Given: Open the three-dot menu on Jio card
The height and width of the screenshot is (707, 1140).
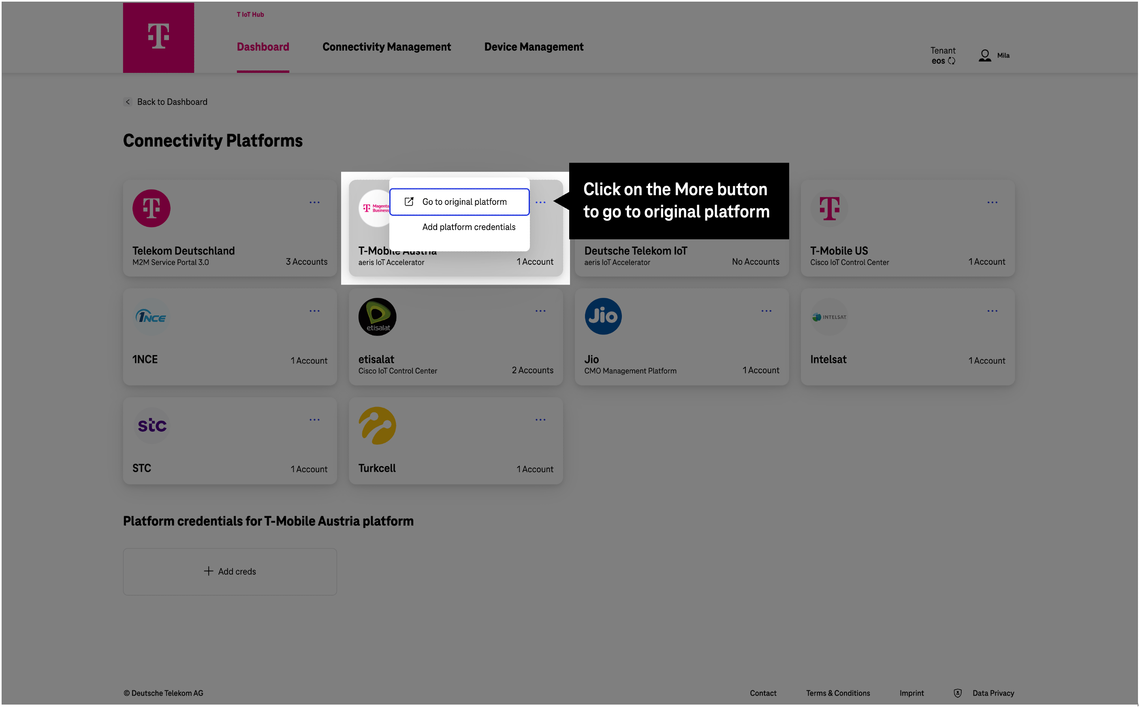Looking at the screenshot, I should tap(766, 311).
